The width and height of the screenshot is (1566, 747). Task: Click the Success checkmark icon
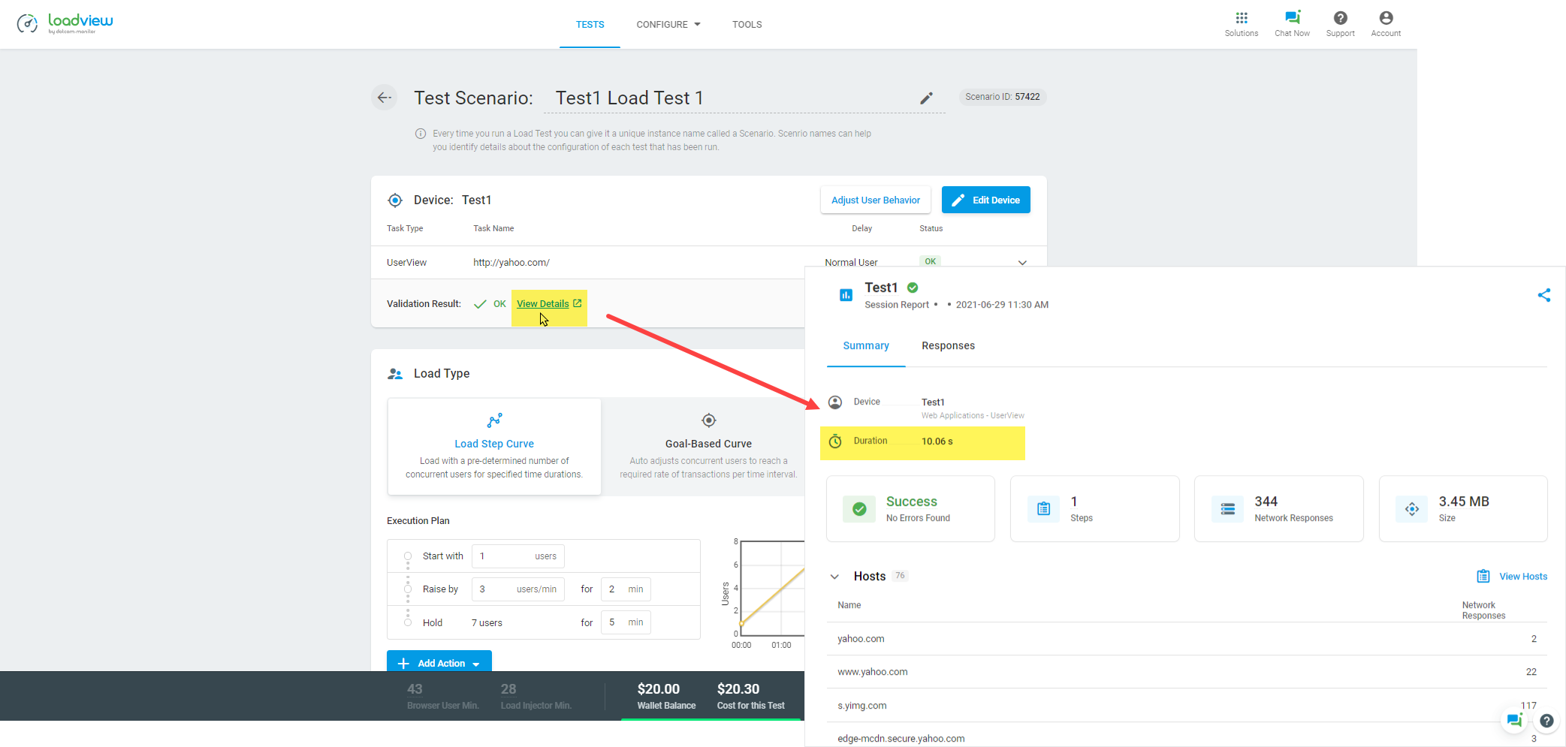(859, 509)
